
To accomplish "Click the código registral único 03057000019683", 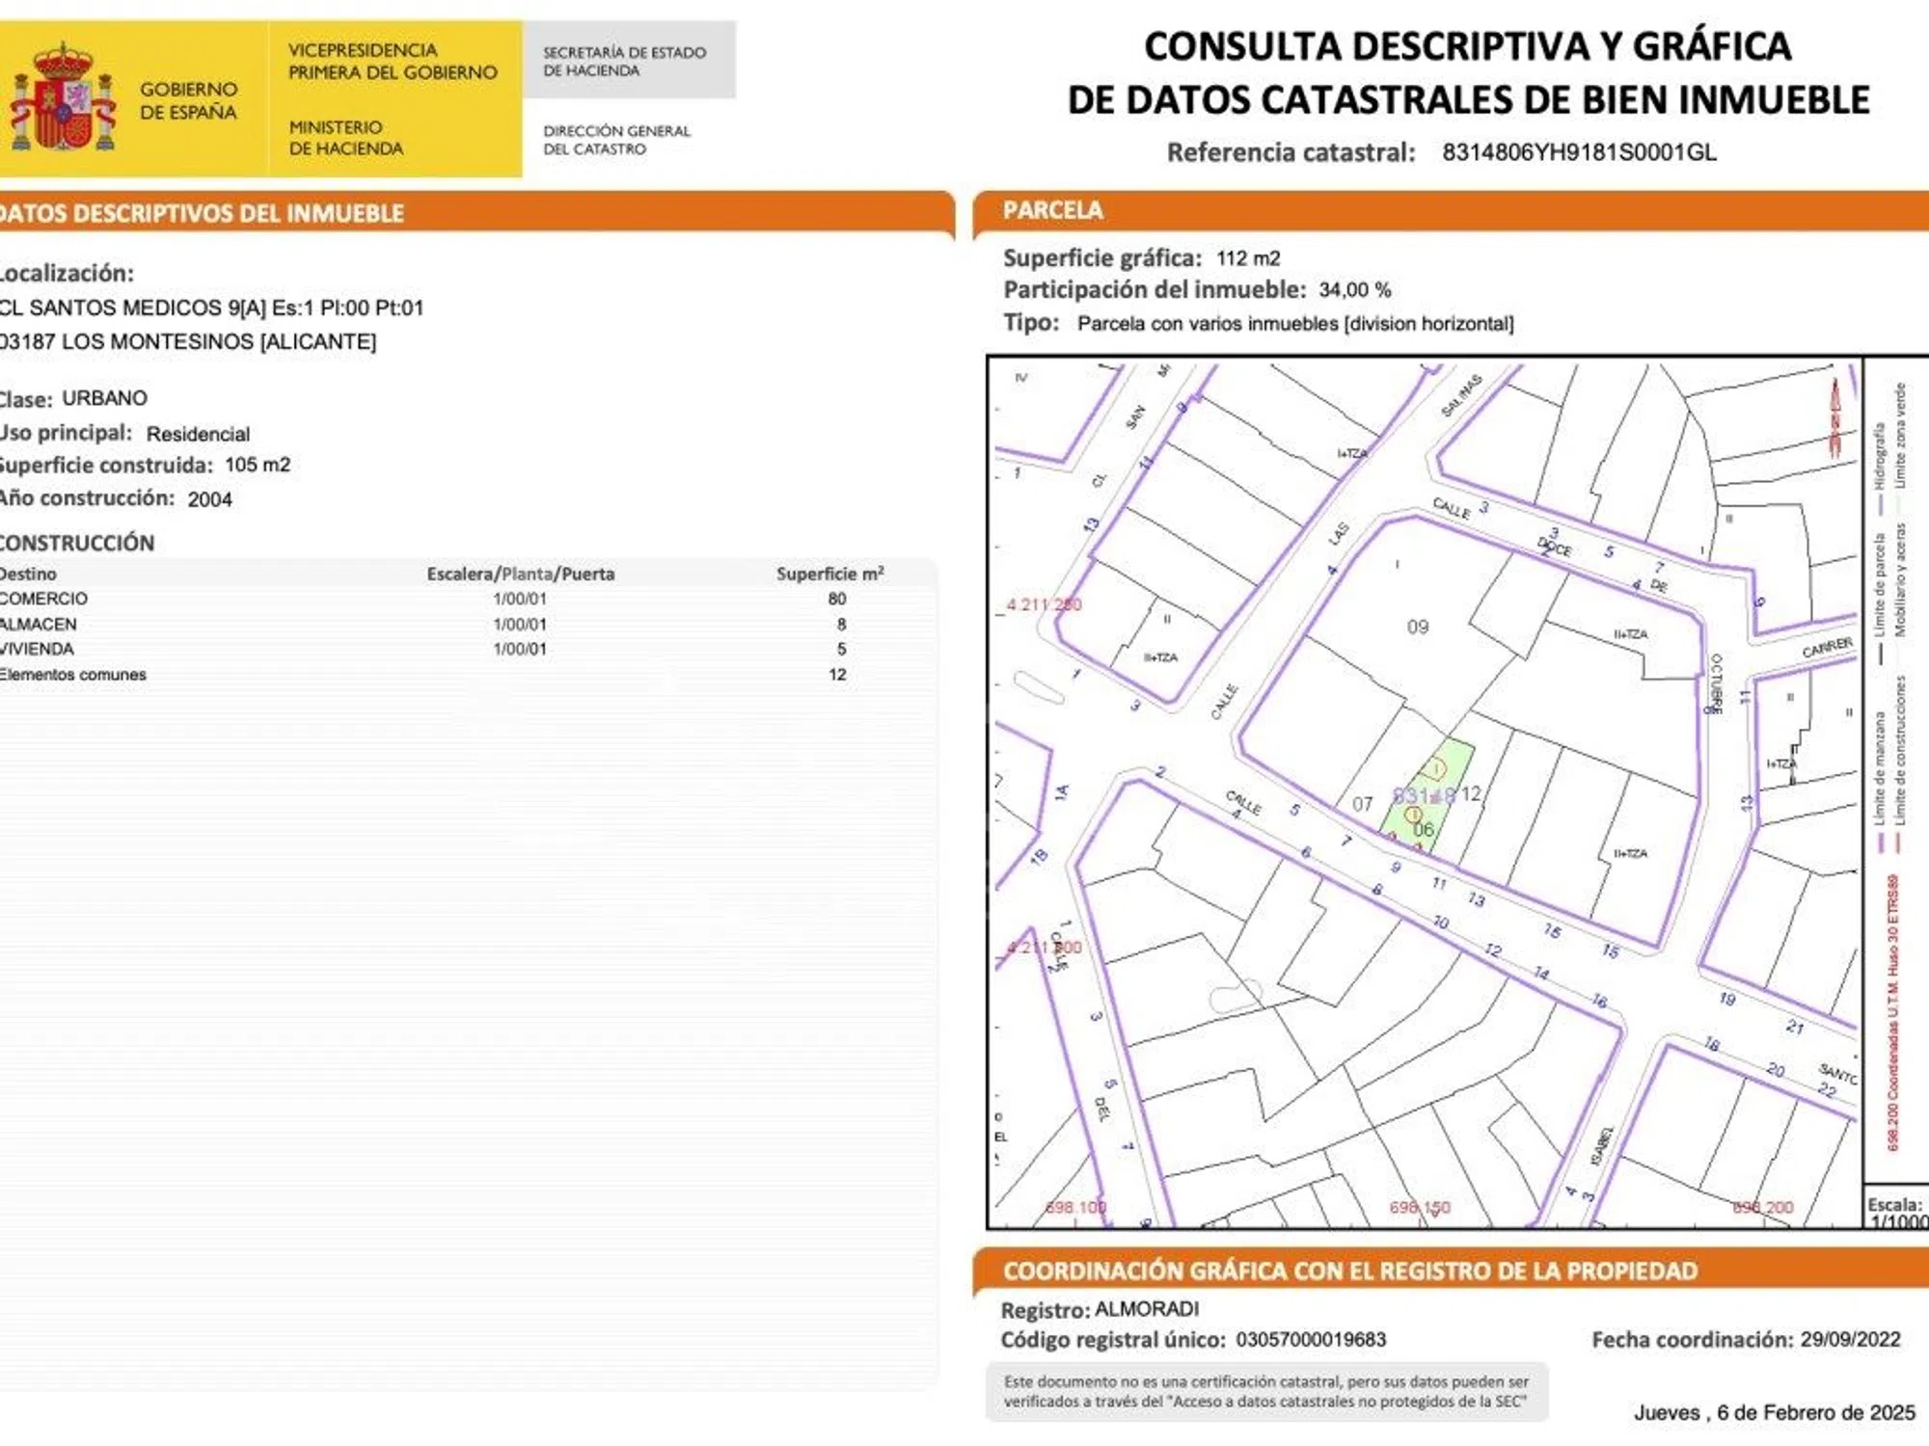I will click(1311, 1339).
